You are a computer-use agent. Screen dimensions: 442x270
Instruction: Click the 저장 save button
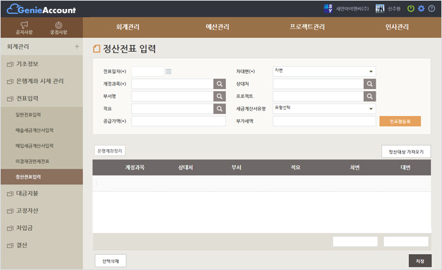tap(420, 261)
